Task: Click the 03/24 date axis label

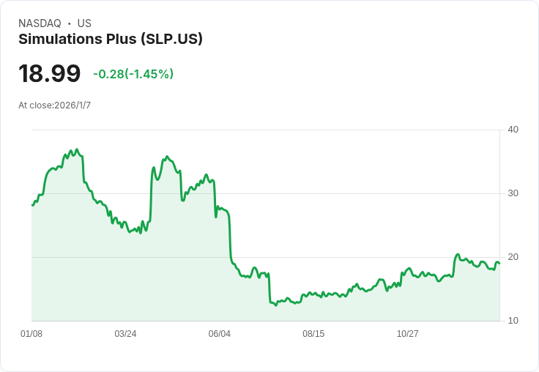Action: point(125,333)
